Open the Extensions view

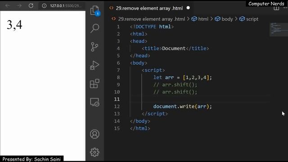click(x=94, y=84)
